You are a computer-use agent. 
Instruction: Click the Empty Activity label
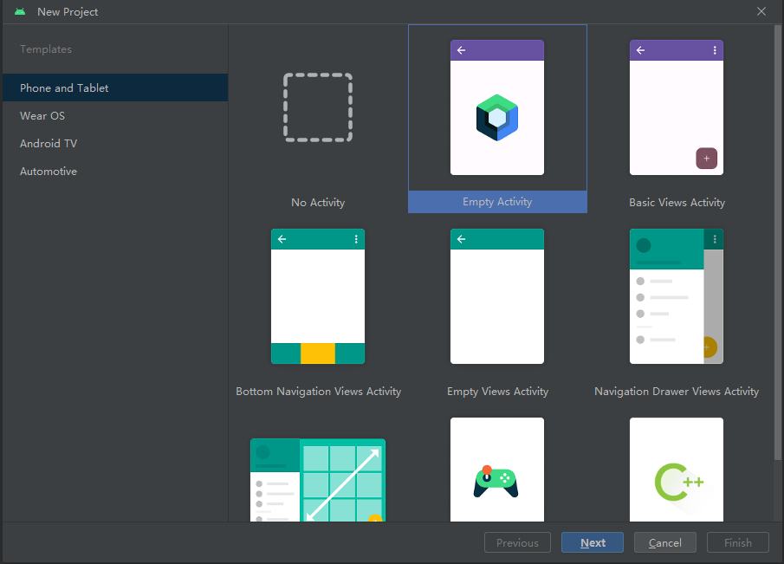click(497, 202)
